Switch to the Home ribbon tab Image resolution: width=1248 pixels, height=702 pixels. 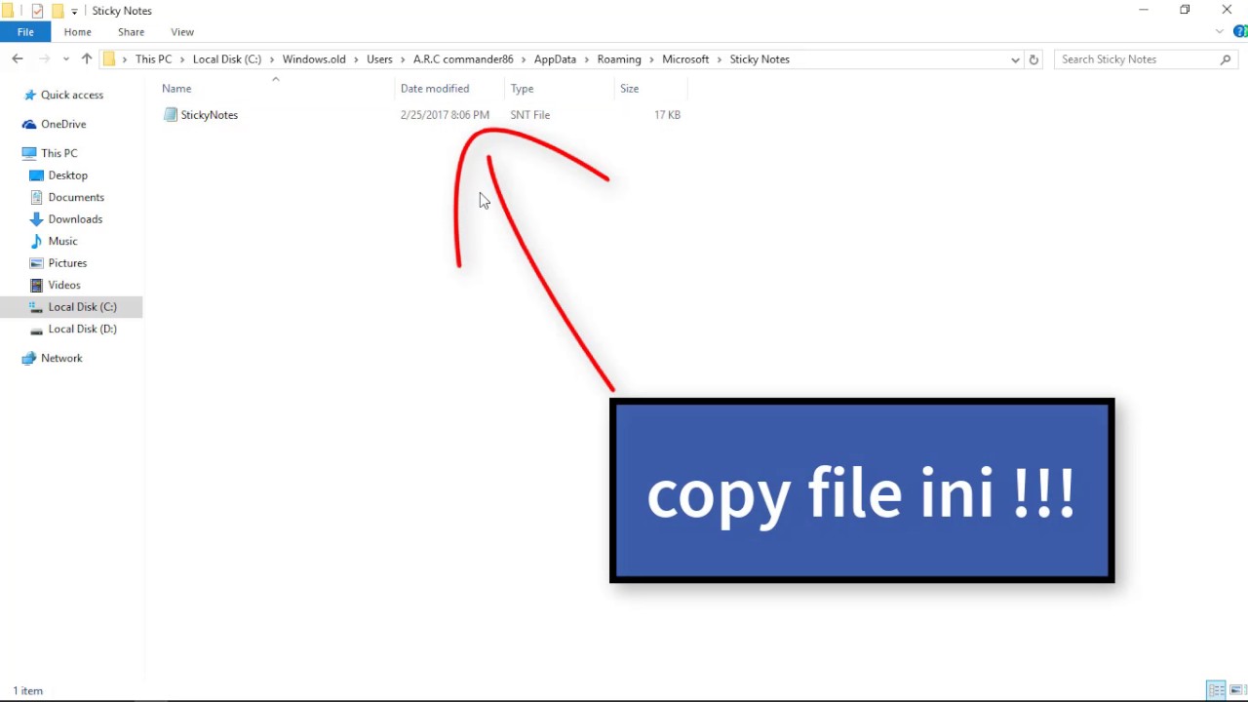[x=77, y=32]
